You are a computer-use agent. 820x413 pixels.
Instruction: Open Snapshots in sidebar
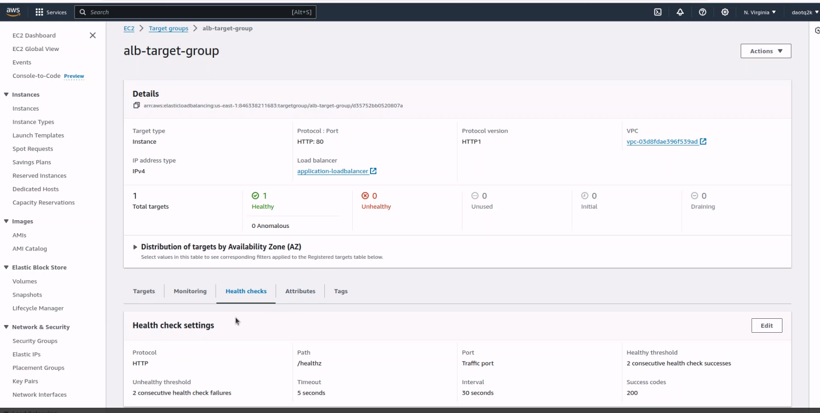coord(27,295)
